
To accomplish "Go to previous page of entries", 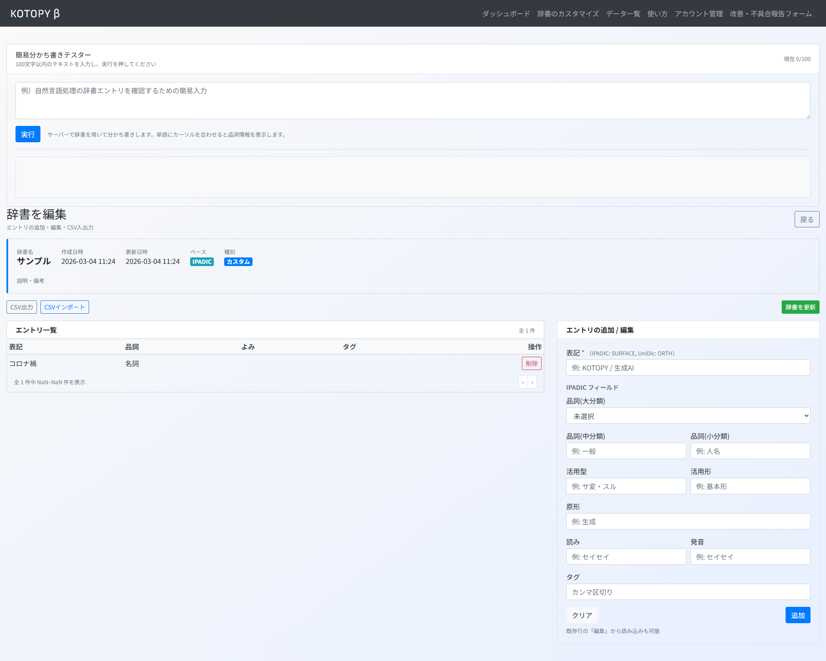I will point(523,382).
